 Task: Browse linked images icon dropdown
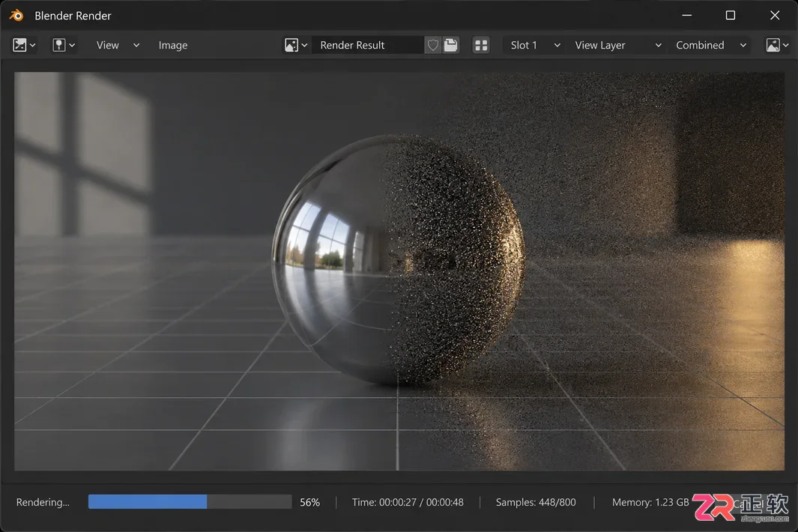pyautogui.click(x=296, y=45)
